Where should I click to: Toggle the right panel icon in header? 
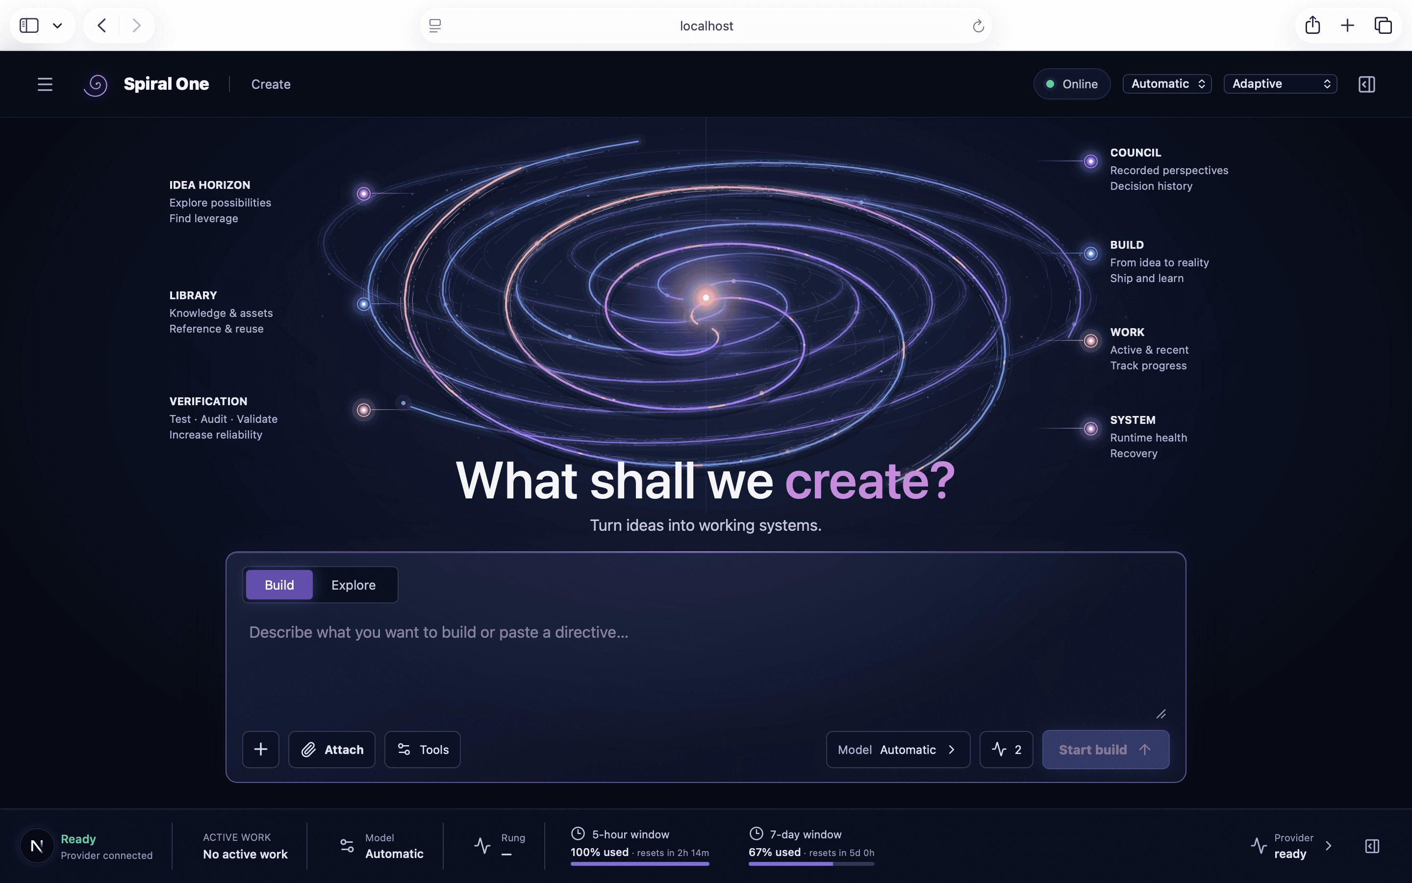click(1366, 84)
